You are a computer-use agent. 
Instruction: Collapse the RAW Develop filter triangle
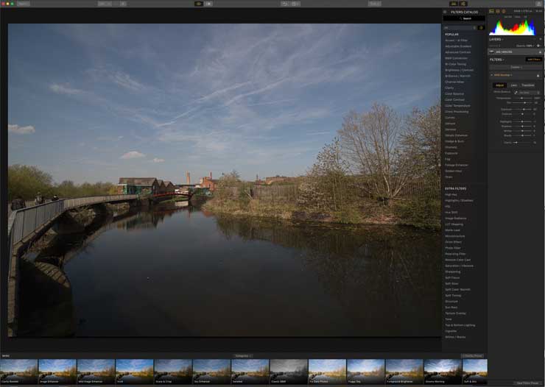point(491,75)
